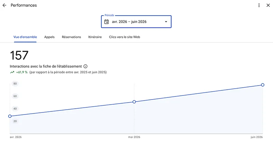Image resolution: width=273 pixels, height=144 pixels.
Task: Switch to Vue d'ensemble tab
Action: (25, 37)
